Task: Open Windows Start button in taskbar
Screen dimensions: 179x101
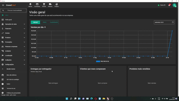Action: point(67,99)
